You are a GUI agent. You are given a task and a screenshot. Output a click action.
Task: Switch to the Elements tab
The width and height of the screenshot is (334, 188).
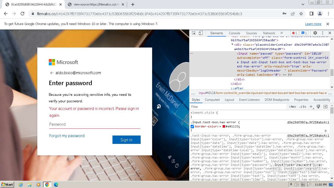pos(217,33)
